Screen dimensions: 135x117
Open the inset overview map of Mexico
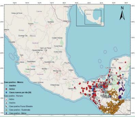pyautogui.click(x=90, y=15)
